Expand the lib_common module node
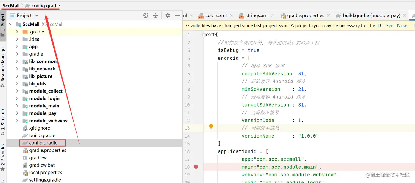Screen dimensions: 415x183 17,62
